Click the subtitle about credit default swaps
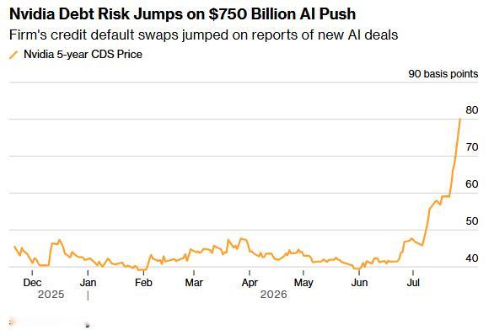This screenshot has height=335, width=494. pos(203,35)
